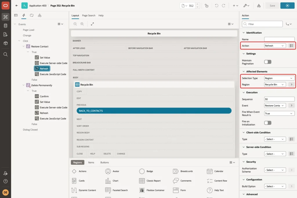Go to the Recycle Bin region arrow

tap(291, 85)
